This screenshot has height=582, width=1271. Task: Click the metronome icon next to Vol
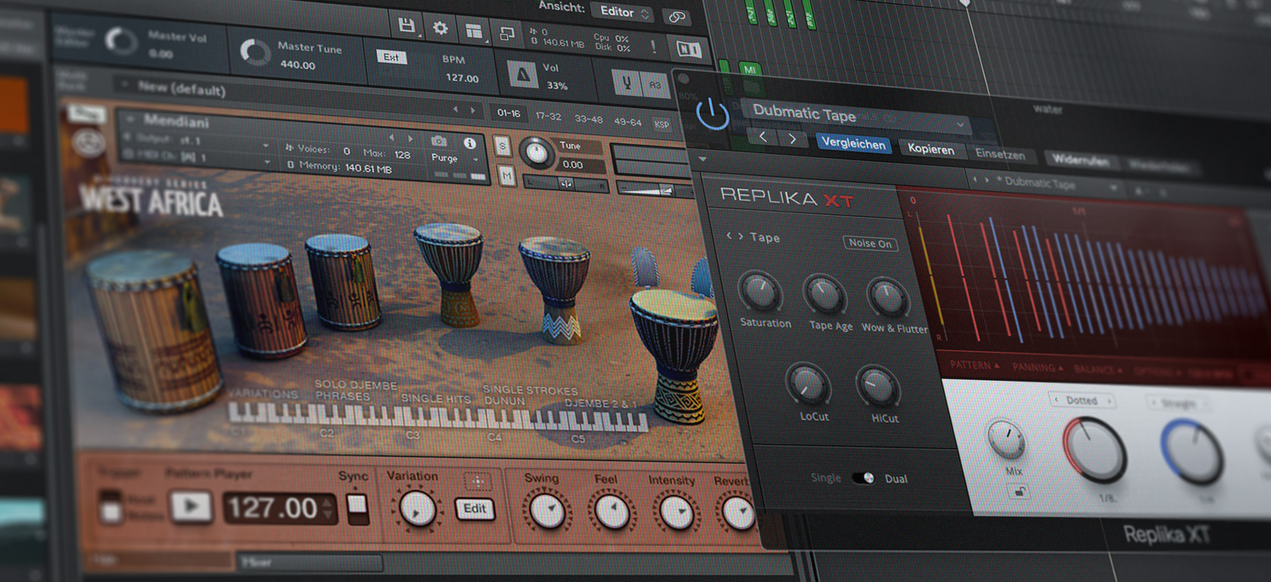point(523,75)
